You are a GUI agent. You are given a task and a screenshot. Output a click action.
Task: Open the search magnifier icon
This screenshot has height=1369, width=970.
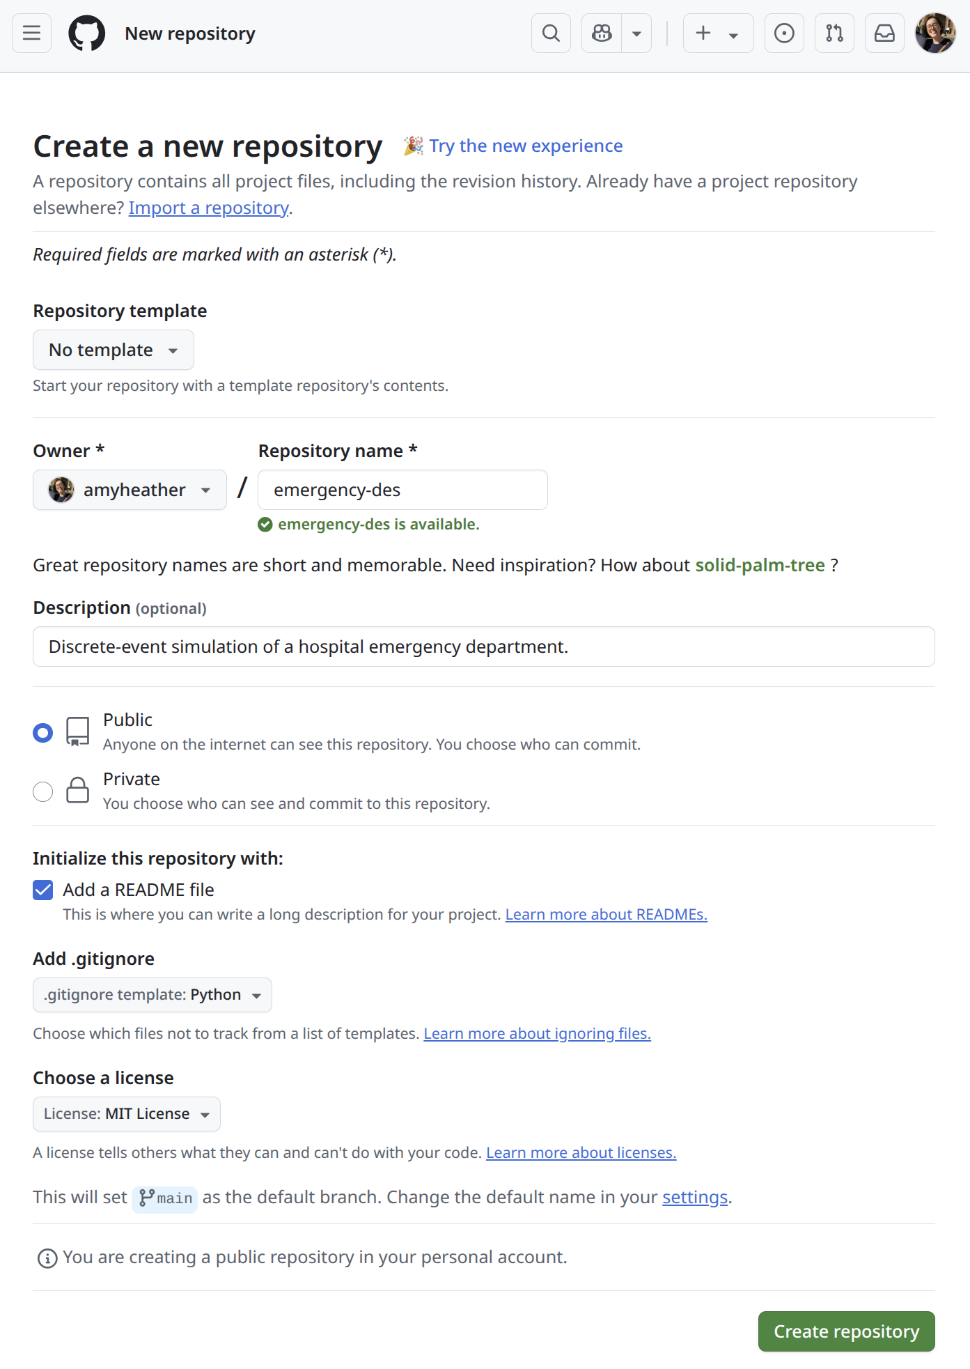551,33
